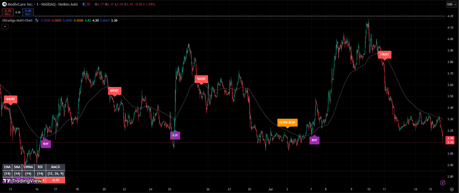Click the (12, 26, 9) MACD settings cell

[55, 174]
